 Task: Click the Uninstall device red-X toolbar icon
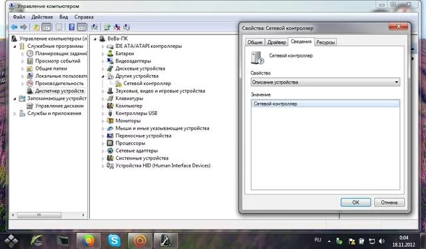[x=117, y=27]
